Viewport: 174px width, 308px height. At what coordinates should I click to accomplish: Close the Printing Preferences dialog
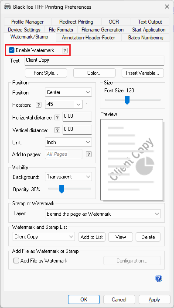pos(167,7)
